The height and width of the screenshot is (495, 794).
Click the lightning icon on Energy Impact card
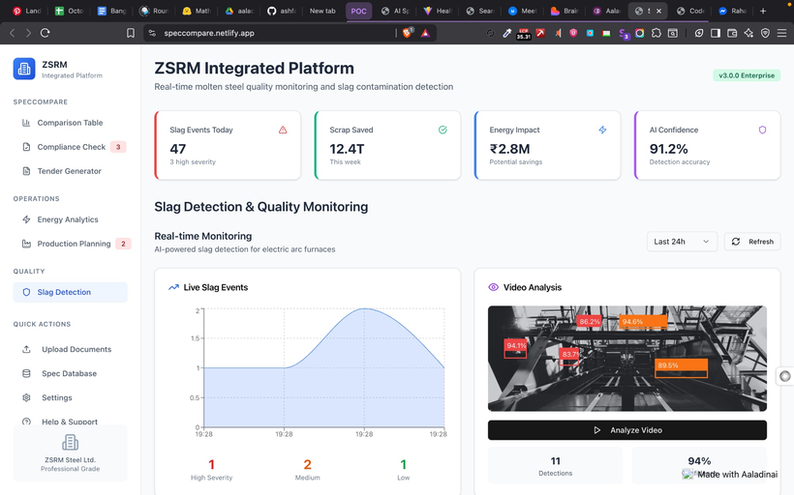click(x=602, y=130)
